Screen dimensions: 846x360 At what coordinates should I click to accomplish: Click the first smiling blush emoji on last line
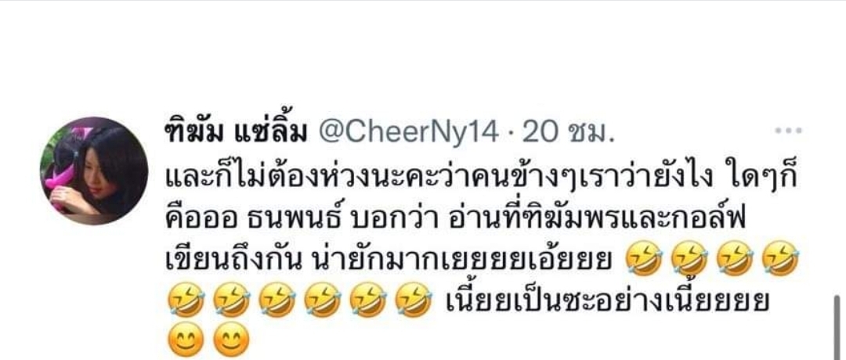pyautogui.click(x=186, y=340)
